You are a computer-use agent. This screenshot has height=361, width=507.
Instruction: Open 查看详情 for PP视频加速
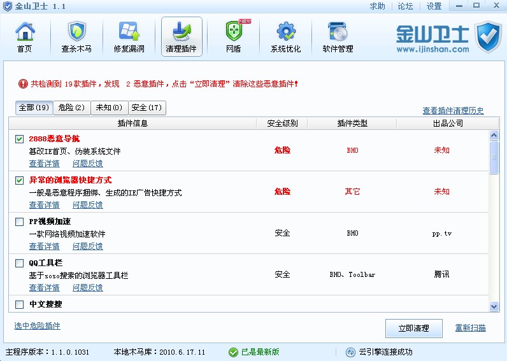(x=45, y=246)
